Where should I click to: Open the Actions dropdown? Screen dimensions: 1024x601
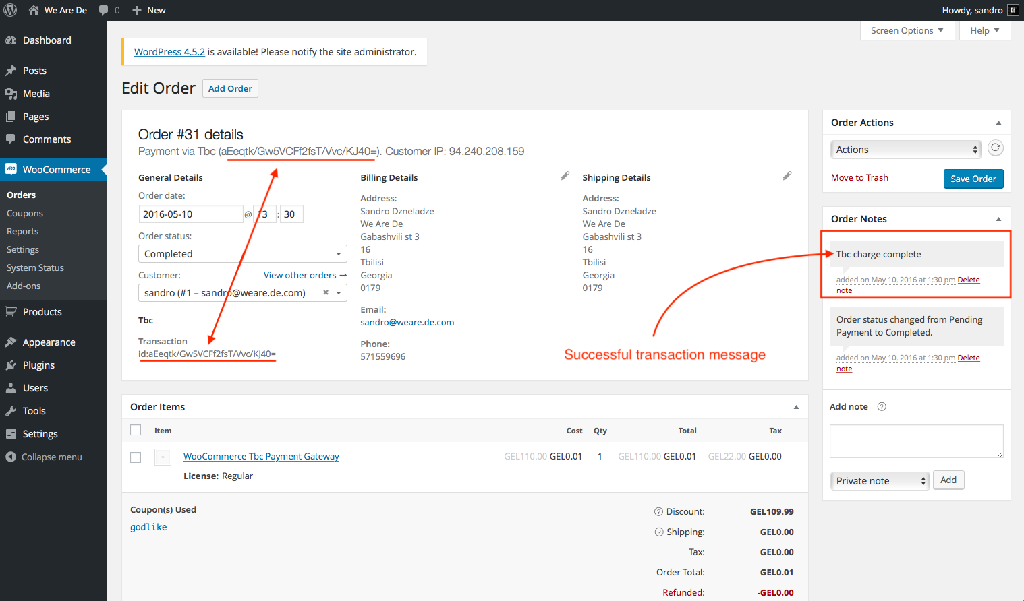(x=906, y=150)
